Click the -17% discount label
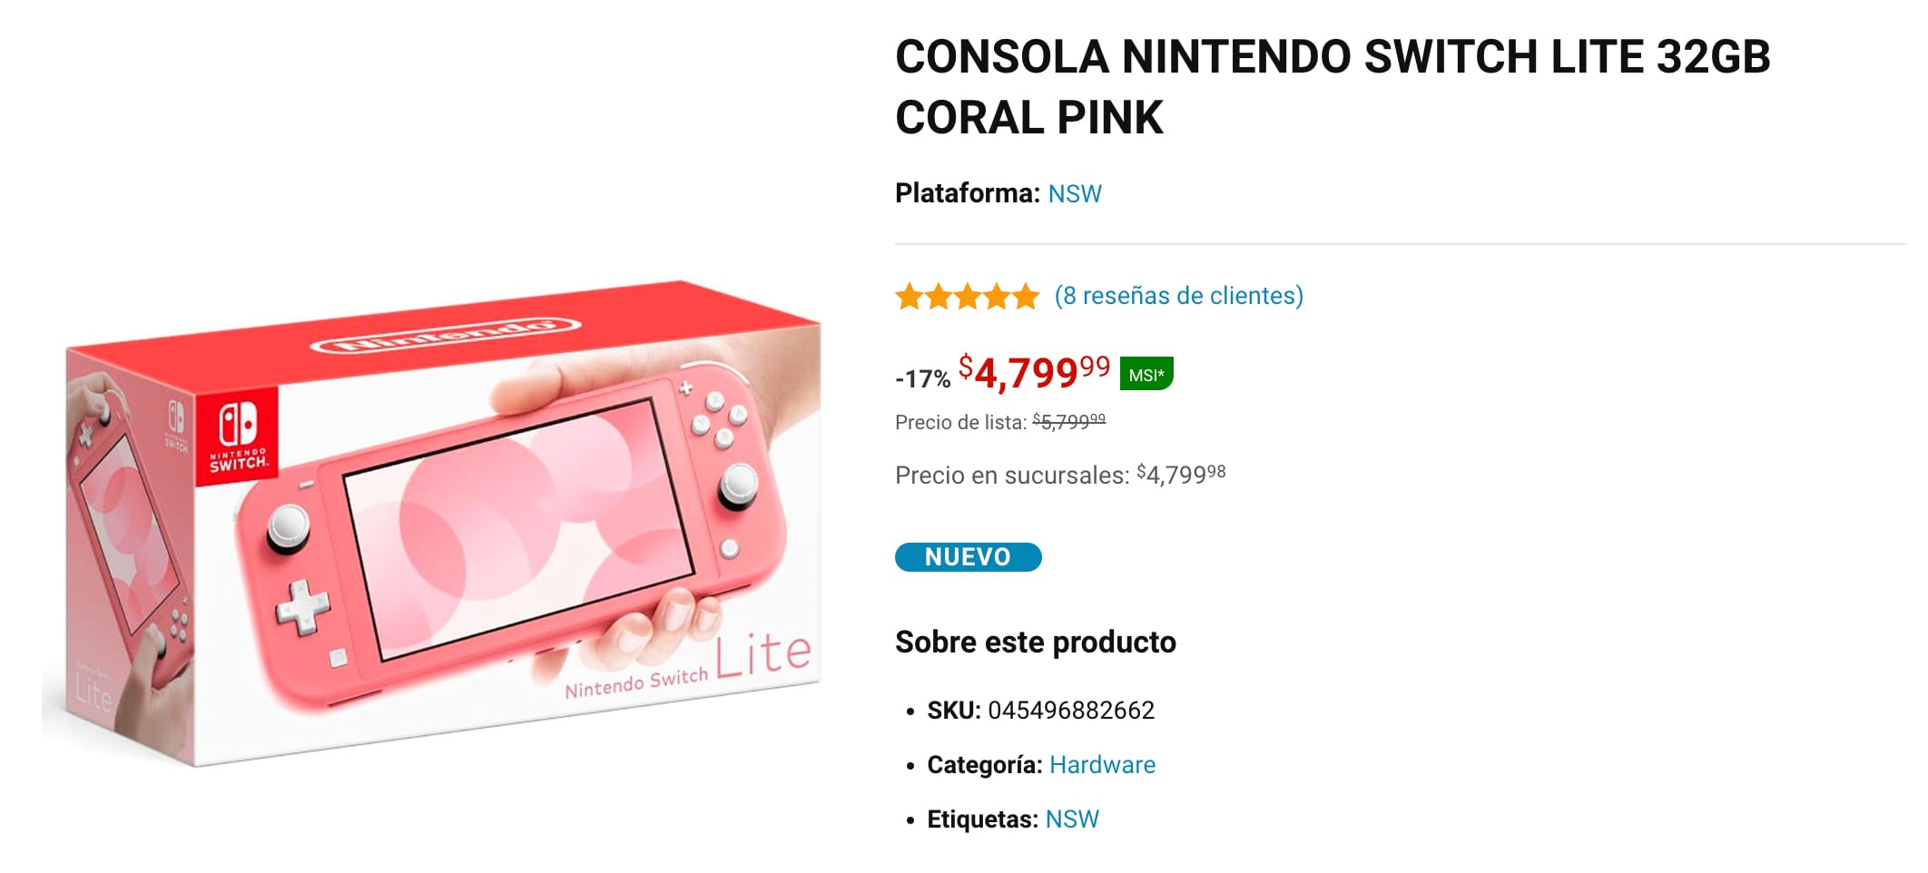1928x873 pixels. tap(922, 378)
